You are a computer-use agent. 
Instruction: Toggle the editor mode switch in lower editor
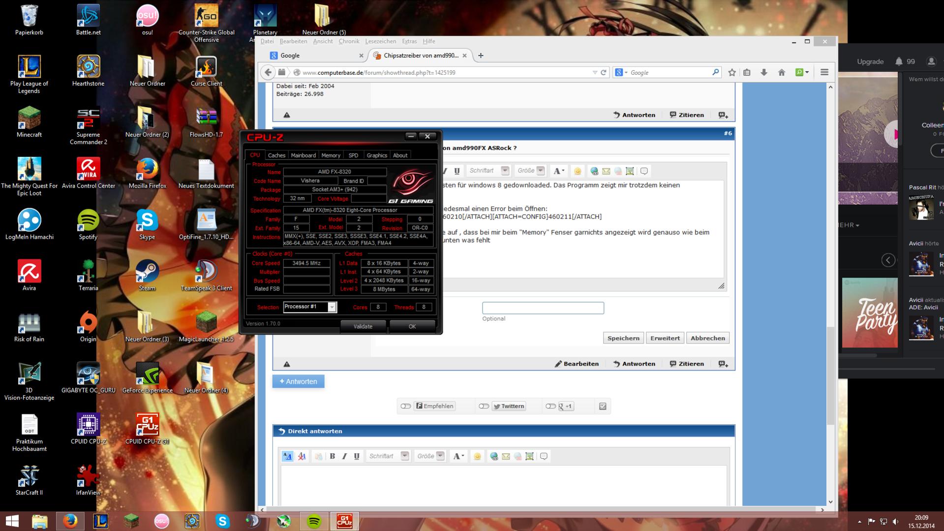pos(288,456)
